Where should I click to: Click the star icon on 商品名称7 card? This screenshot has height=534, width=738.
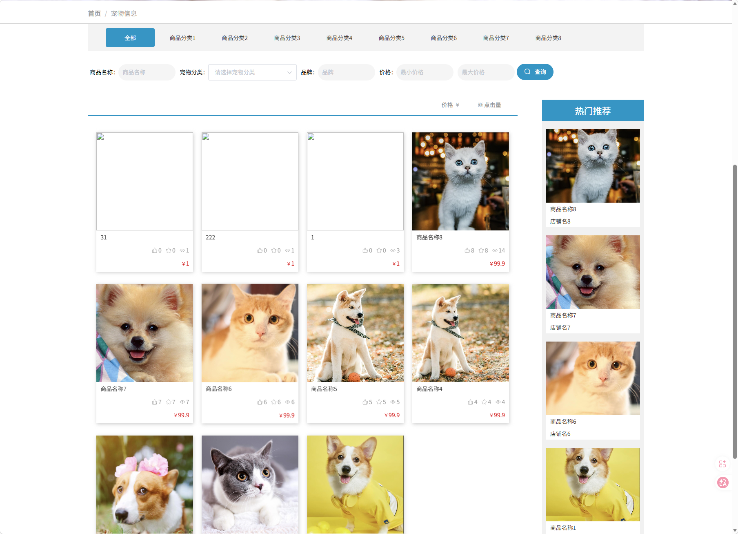168,402
